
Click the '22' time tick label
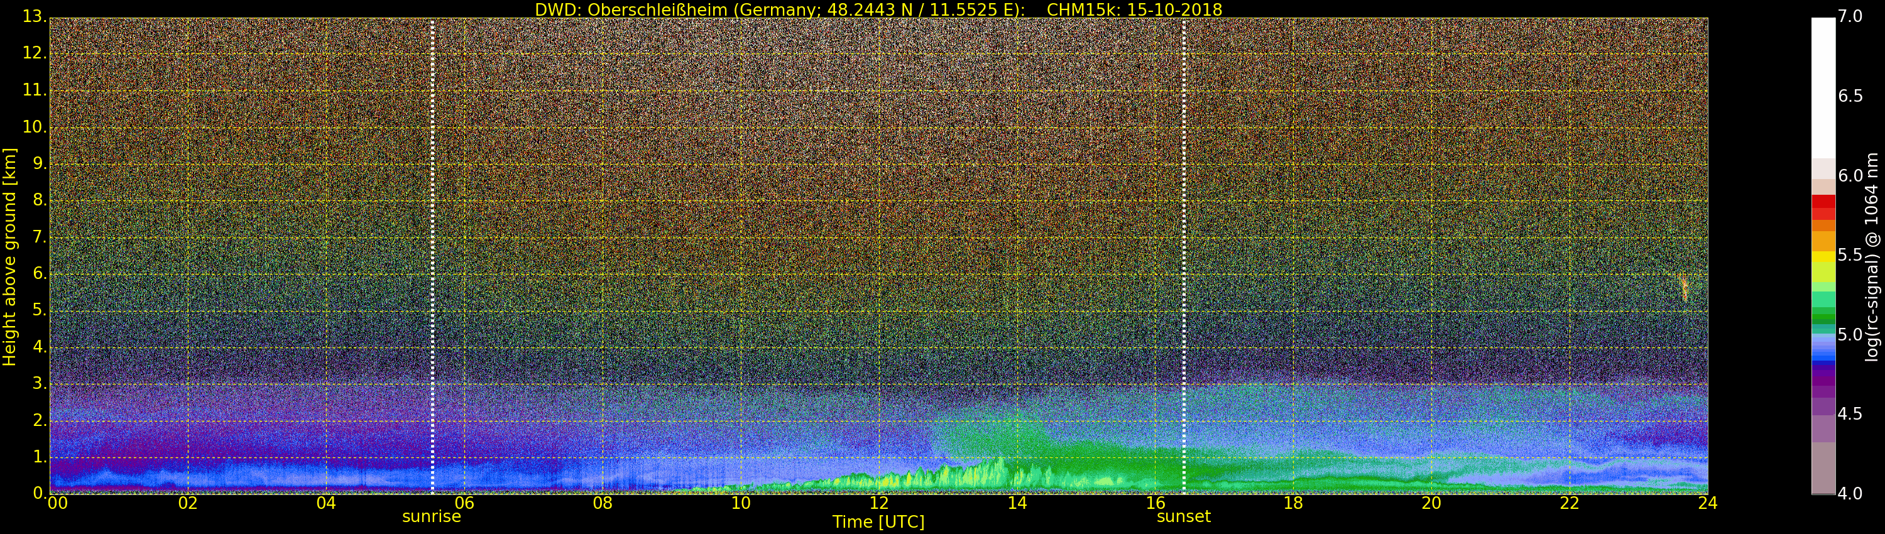point(1570,503)
